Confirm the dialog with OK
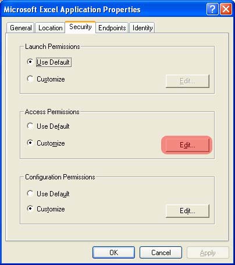Image resolution: width=235 pixels, height=265 pixels. point(113,253)
